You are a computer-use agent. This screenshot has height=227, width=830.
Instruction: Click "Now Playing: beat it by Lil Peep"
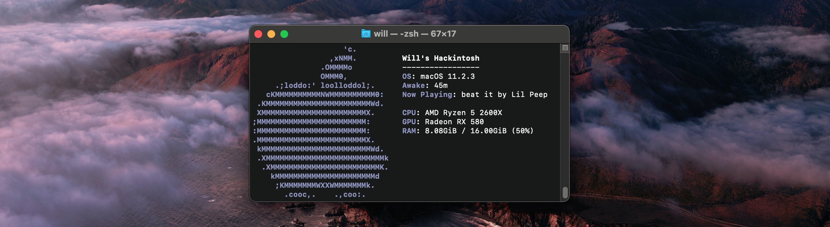click(x=475, y=94)
